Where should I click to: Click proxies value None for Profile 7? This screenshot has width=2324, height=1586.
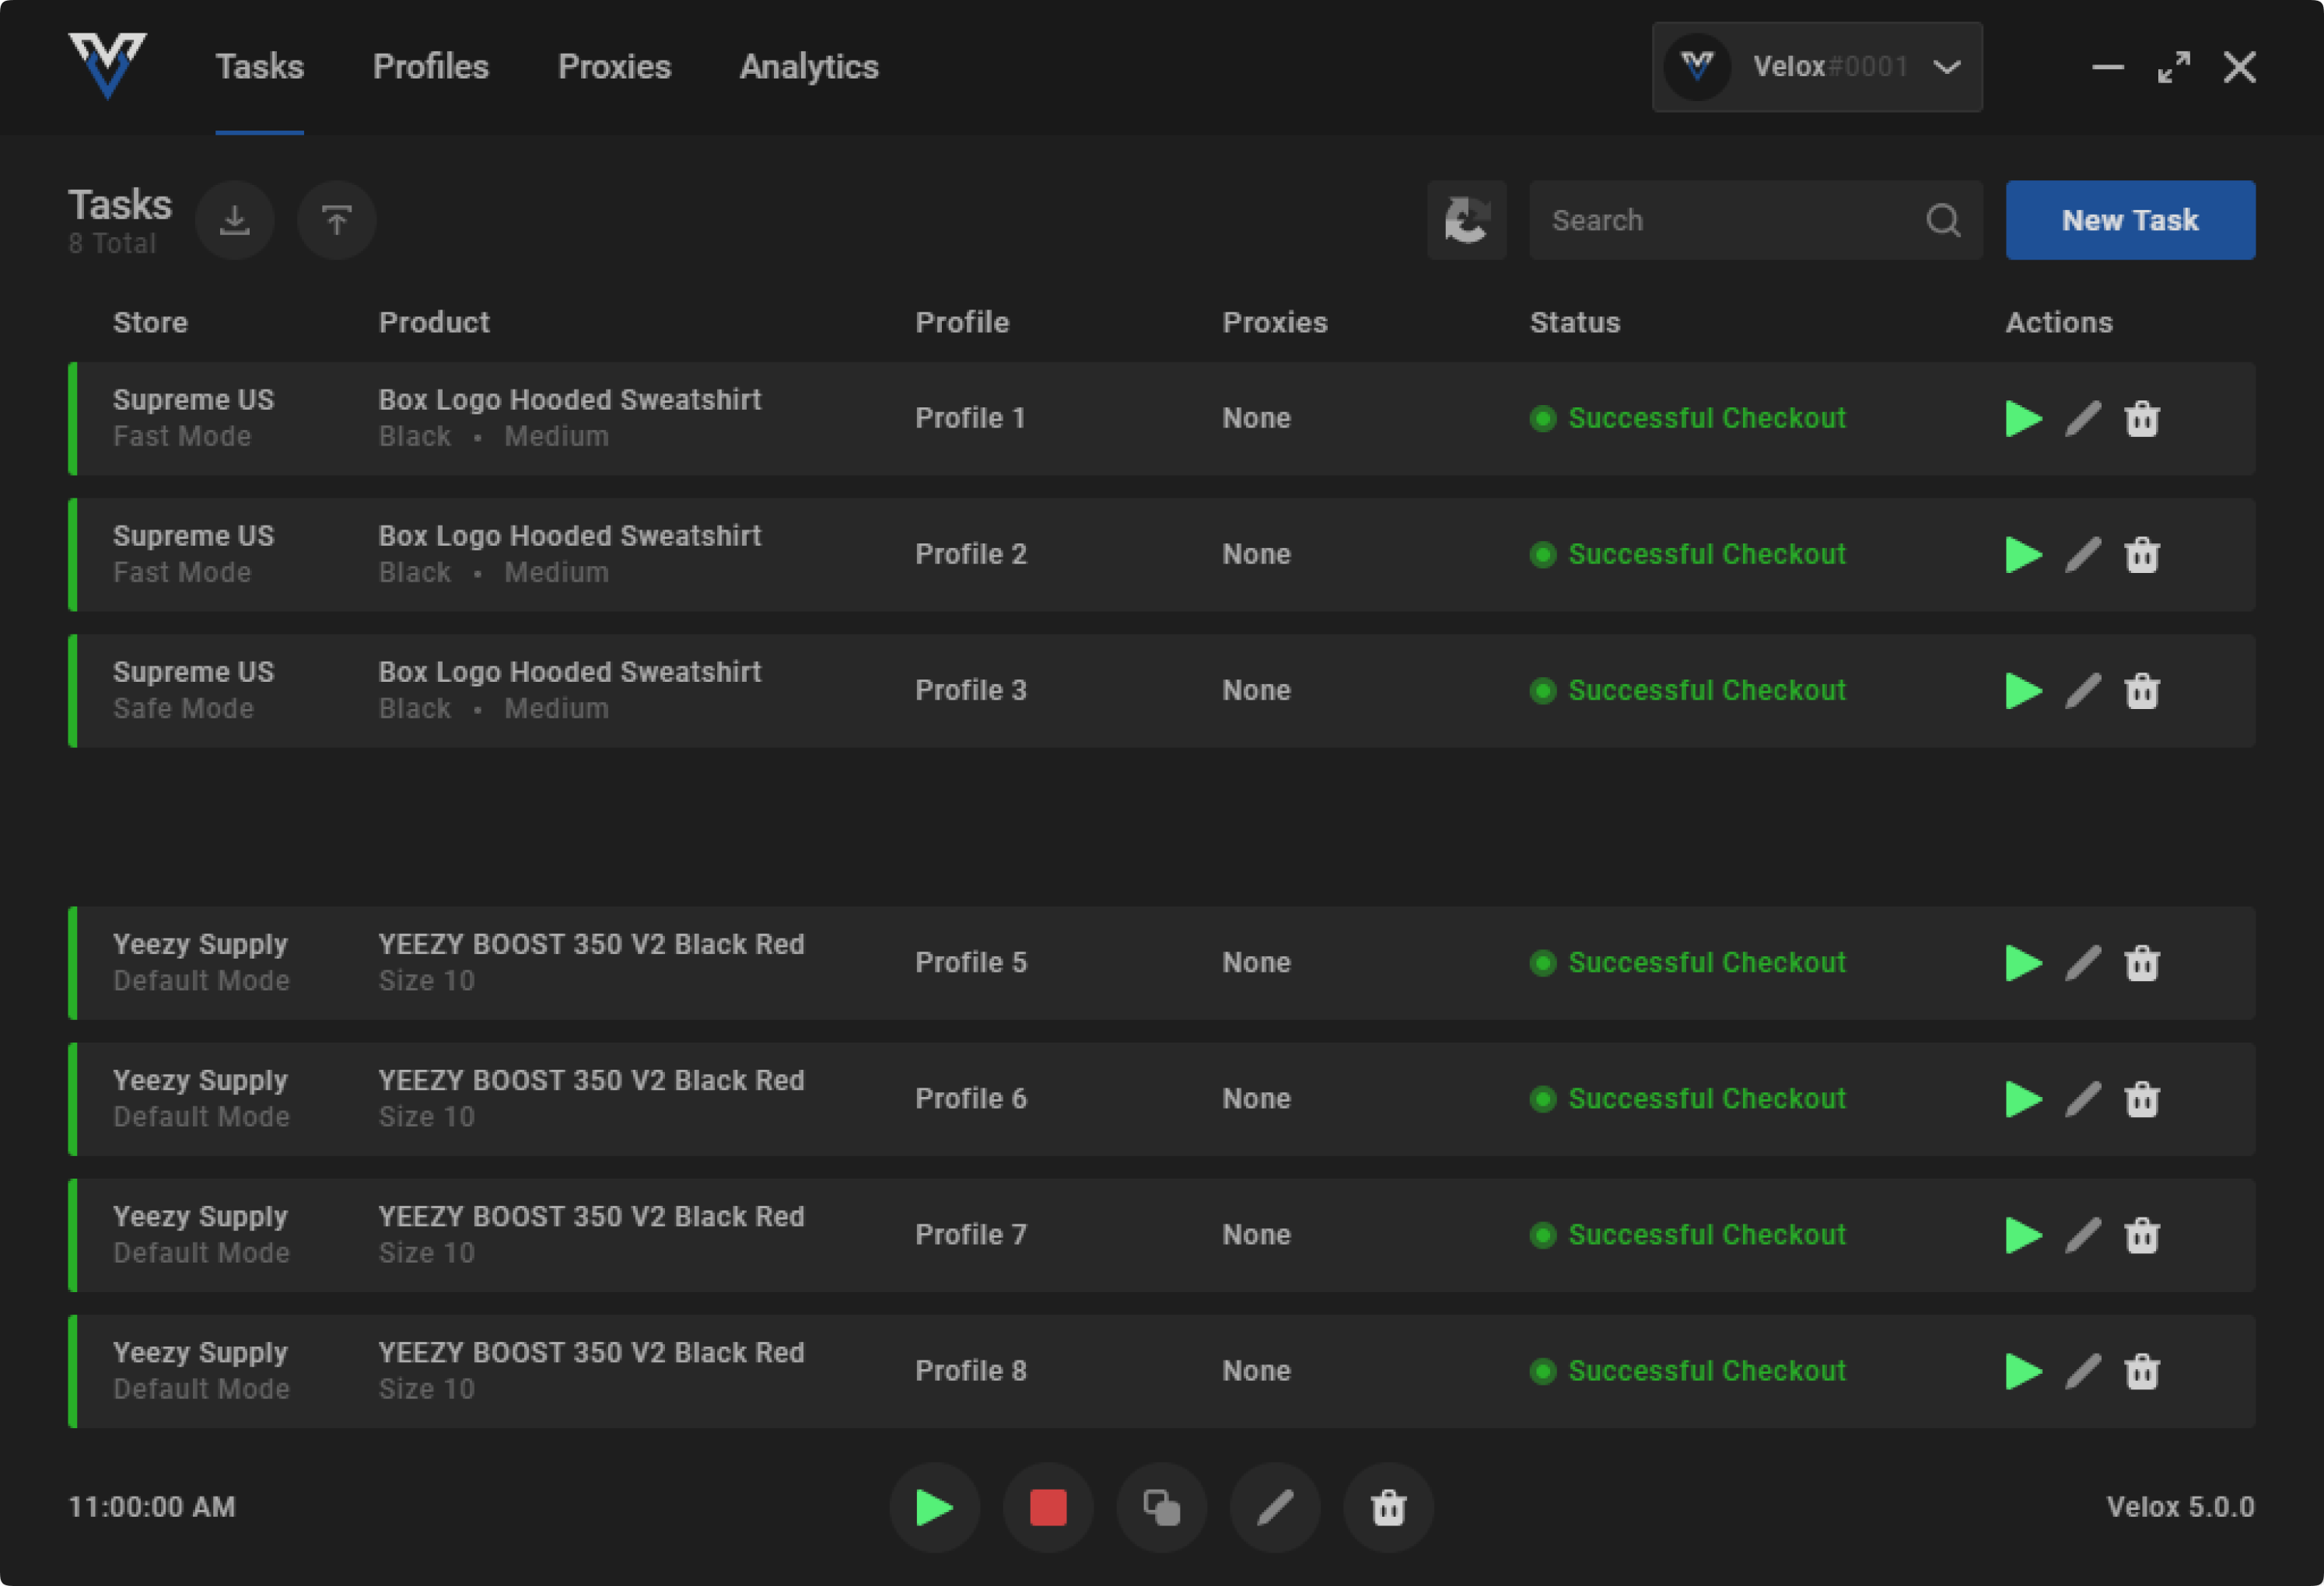tap(1257, 1235)
